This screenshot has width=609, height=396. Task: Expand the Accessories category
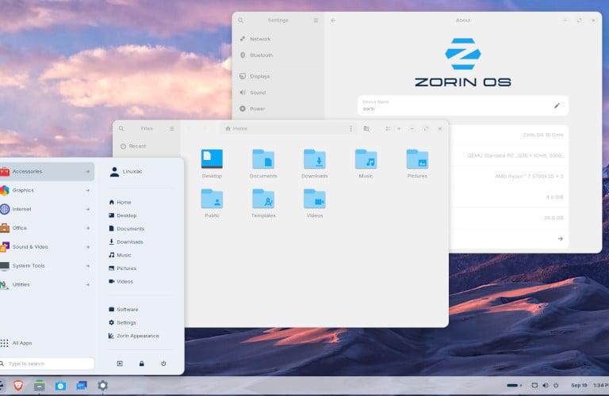tap(47, 171)
